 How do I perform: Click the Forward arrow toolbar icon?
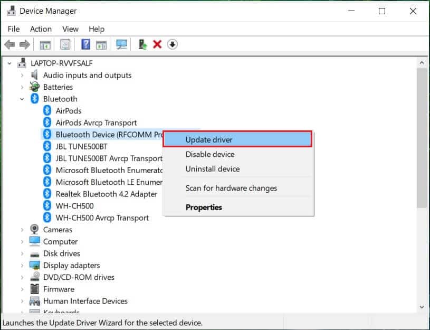click(x=25, y=44)
